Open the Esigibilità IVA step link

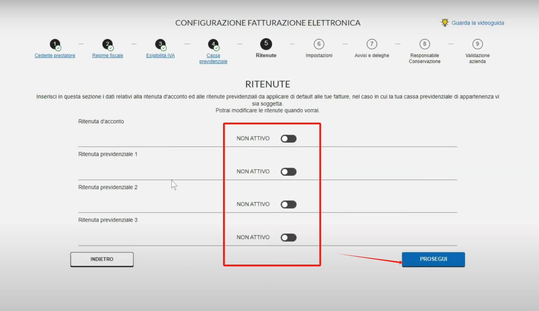click(161, 55)
